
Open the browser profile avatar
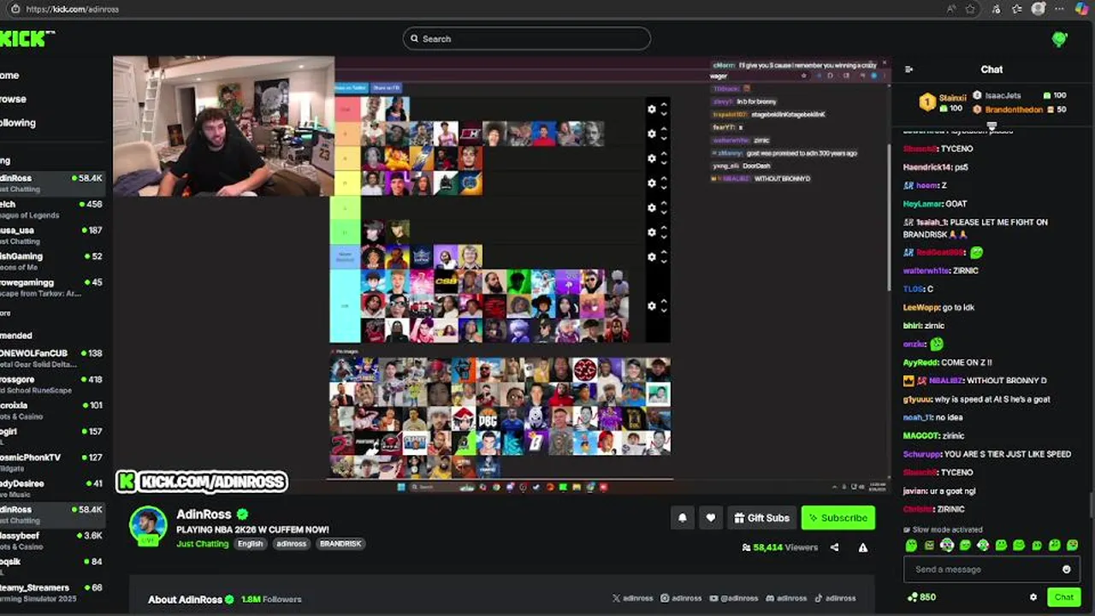tap(1039, 9)
